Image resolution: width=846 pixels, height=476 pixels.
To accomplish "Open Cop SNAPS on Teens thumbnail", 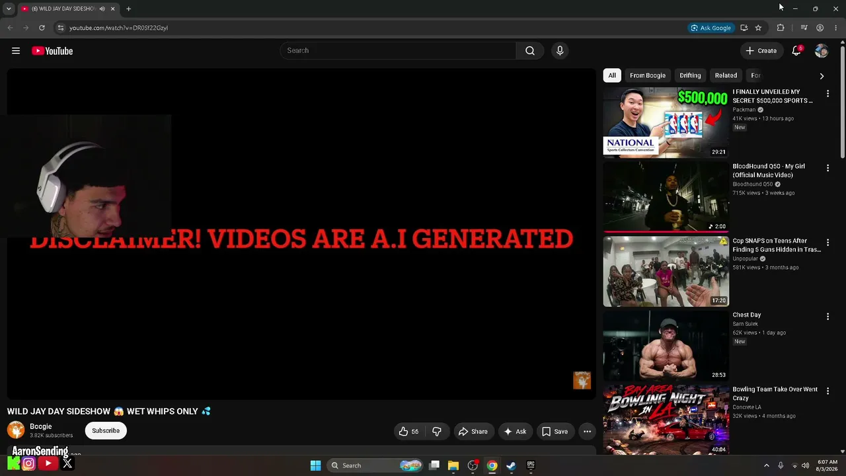I will tap(666, 271).
